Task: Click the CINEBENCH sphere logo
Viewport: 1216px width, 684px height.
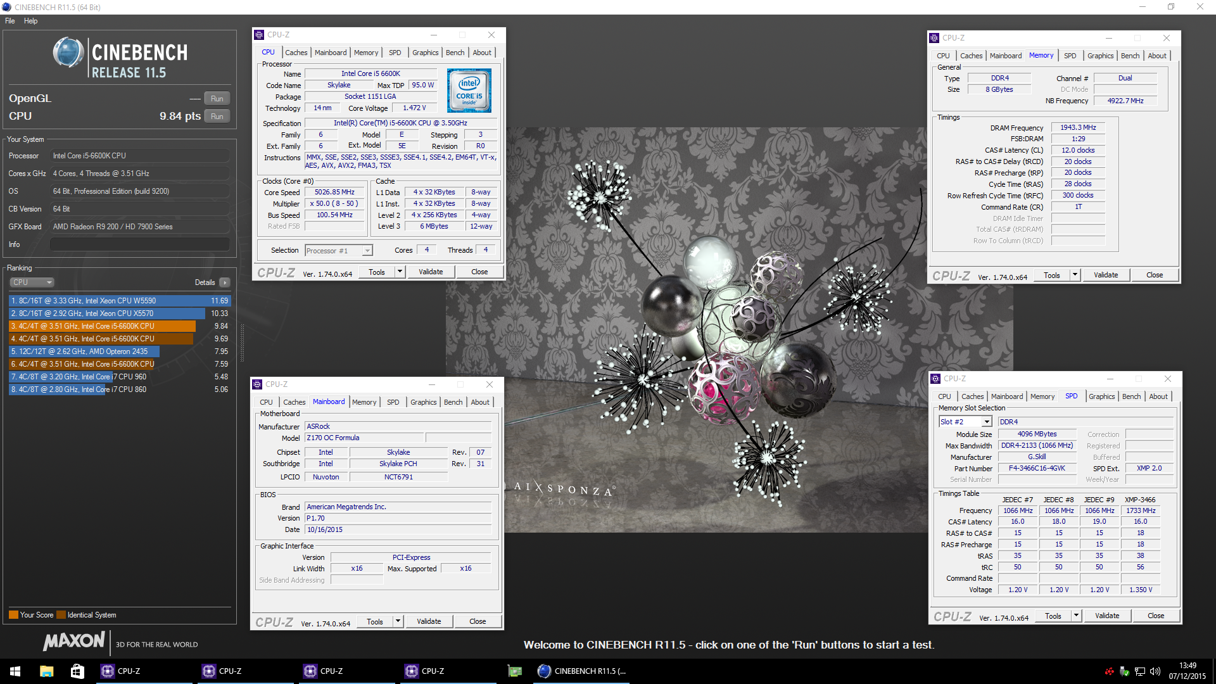Action: (x=68, y=53)
